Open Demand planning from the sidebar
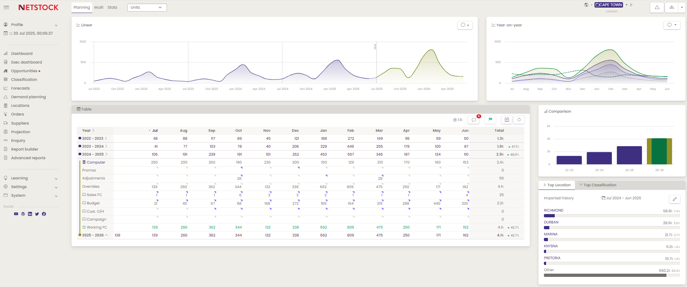Screen dimensions: 687x287 (29, 97)
